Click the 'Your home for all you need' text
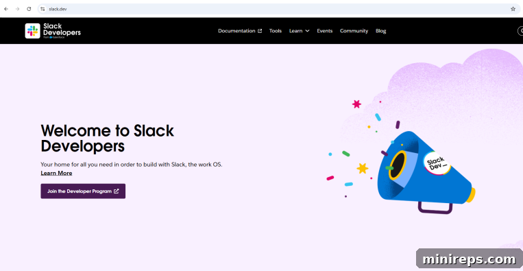Image resolution: width=523 pixels, height=271 pixels. click(x=132, y=164)
